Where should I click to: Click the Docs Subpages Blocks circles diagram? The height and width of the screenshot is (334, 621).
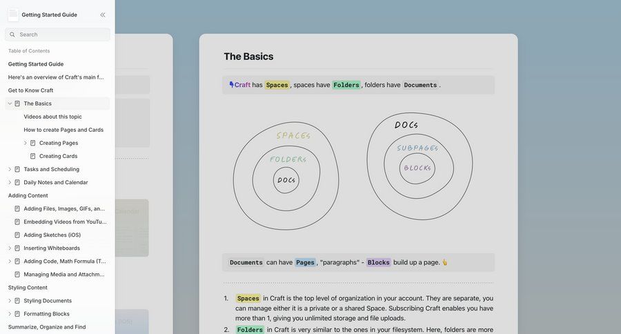pos(420,166)
